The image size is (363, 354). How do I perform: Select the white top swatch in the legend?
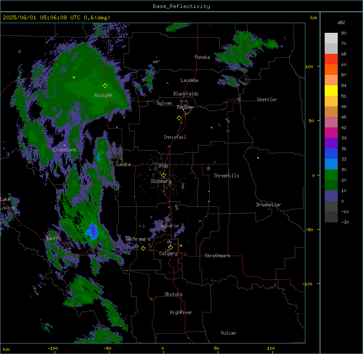pos(331,38)
